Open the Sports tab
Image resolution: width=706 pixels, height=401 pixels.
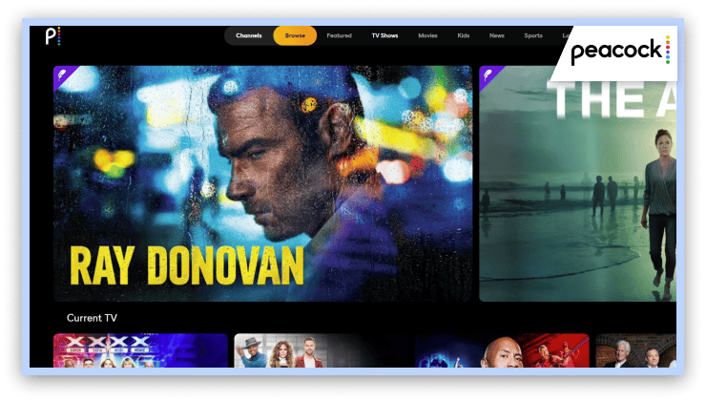click(533, 36)
